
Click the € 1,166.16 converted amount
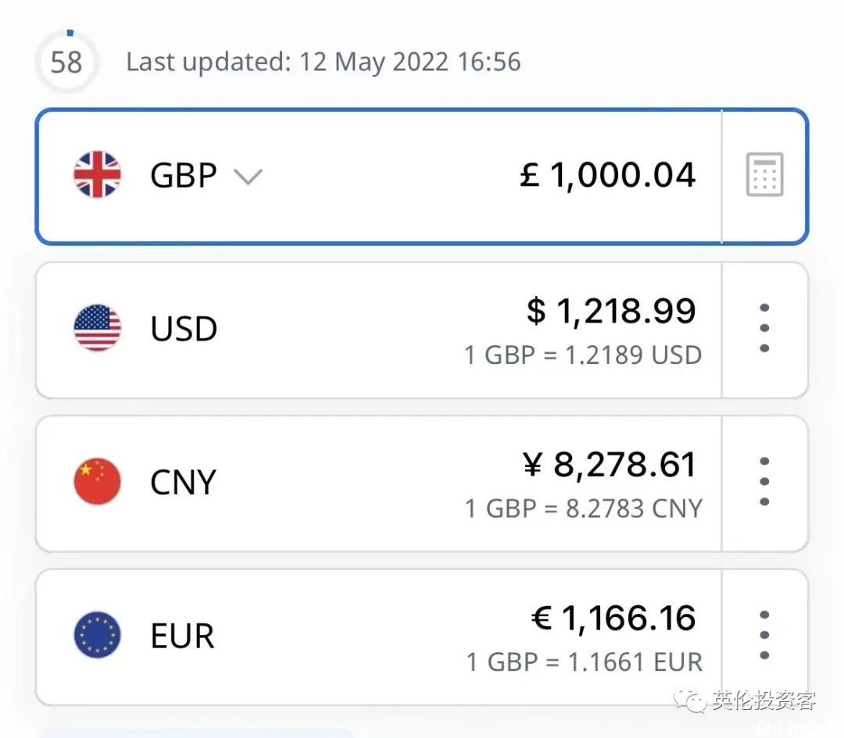(613, 619)
